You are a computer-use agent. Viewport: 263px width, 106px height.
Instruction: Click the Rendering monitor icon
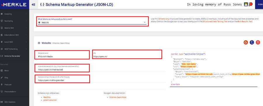[x=2, y=21]
